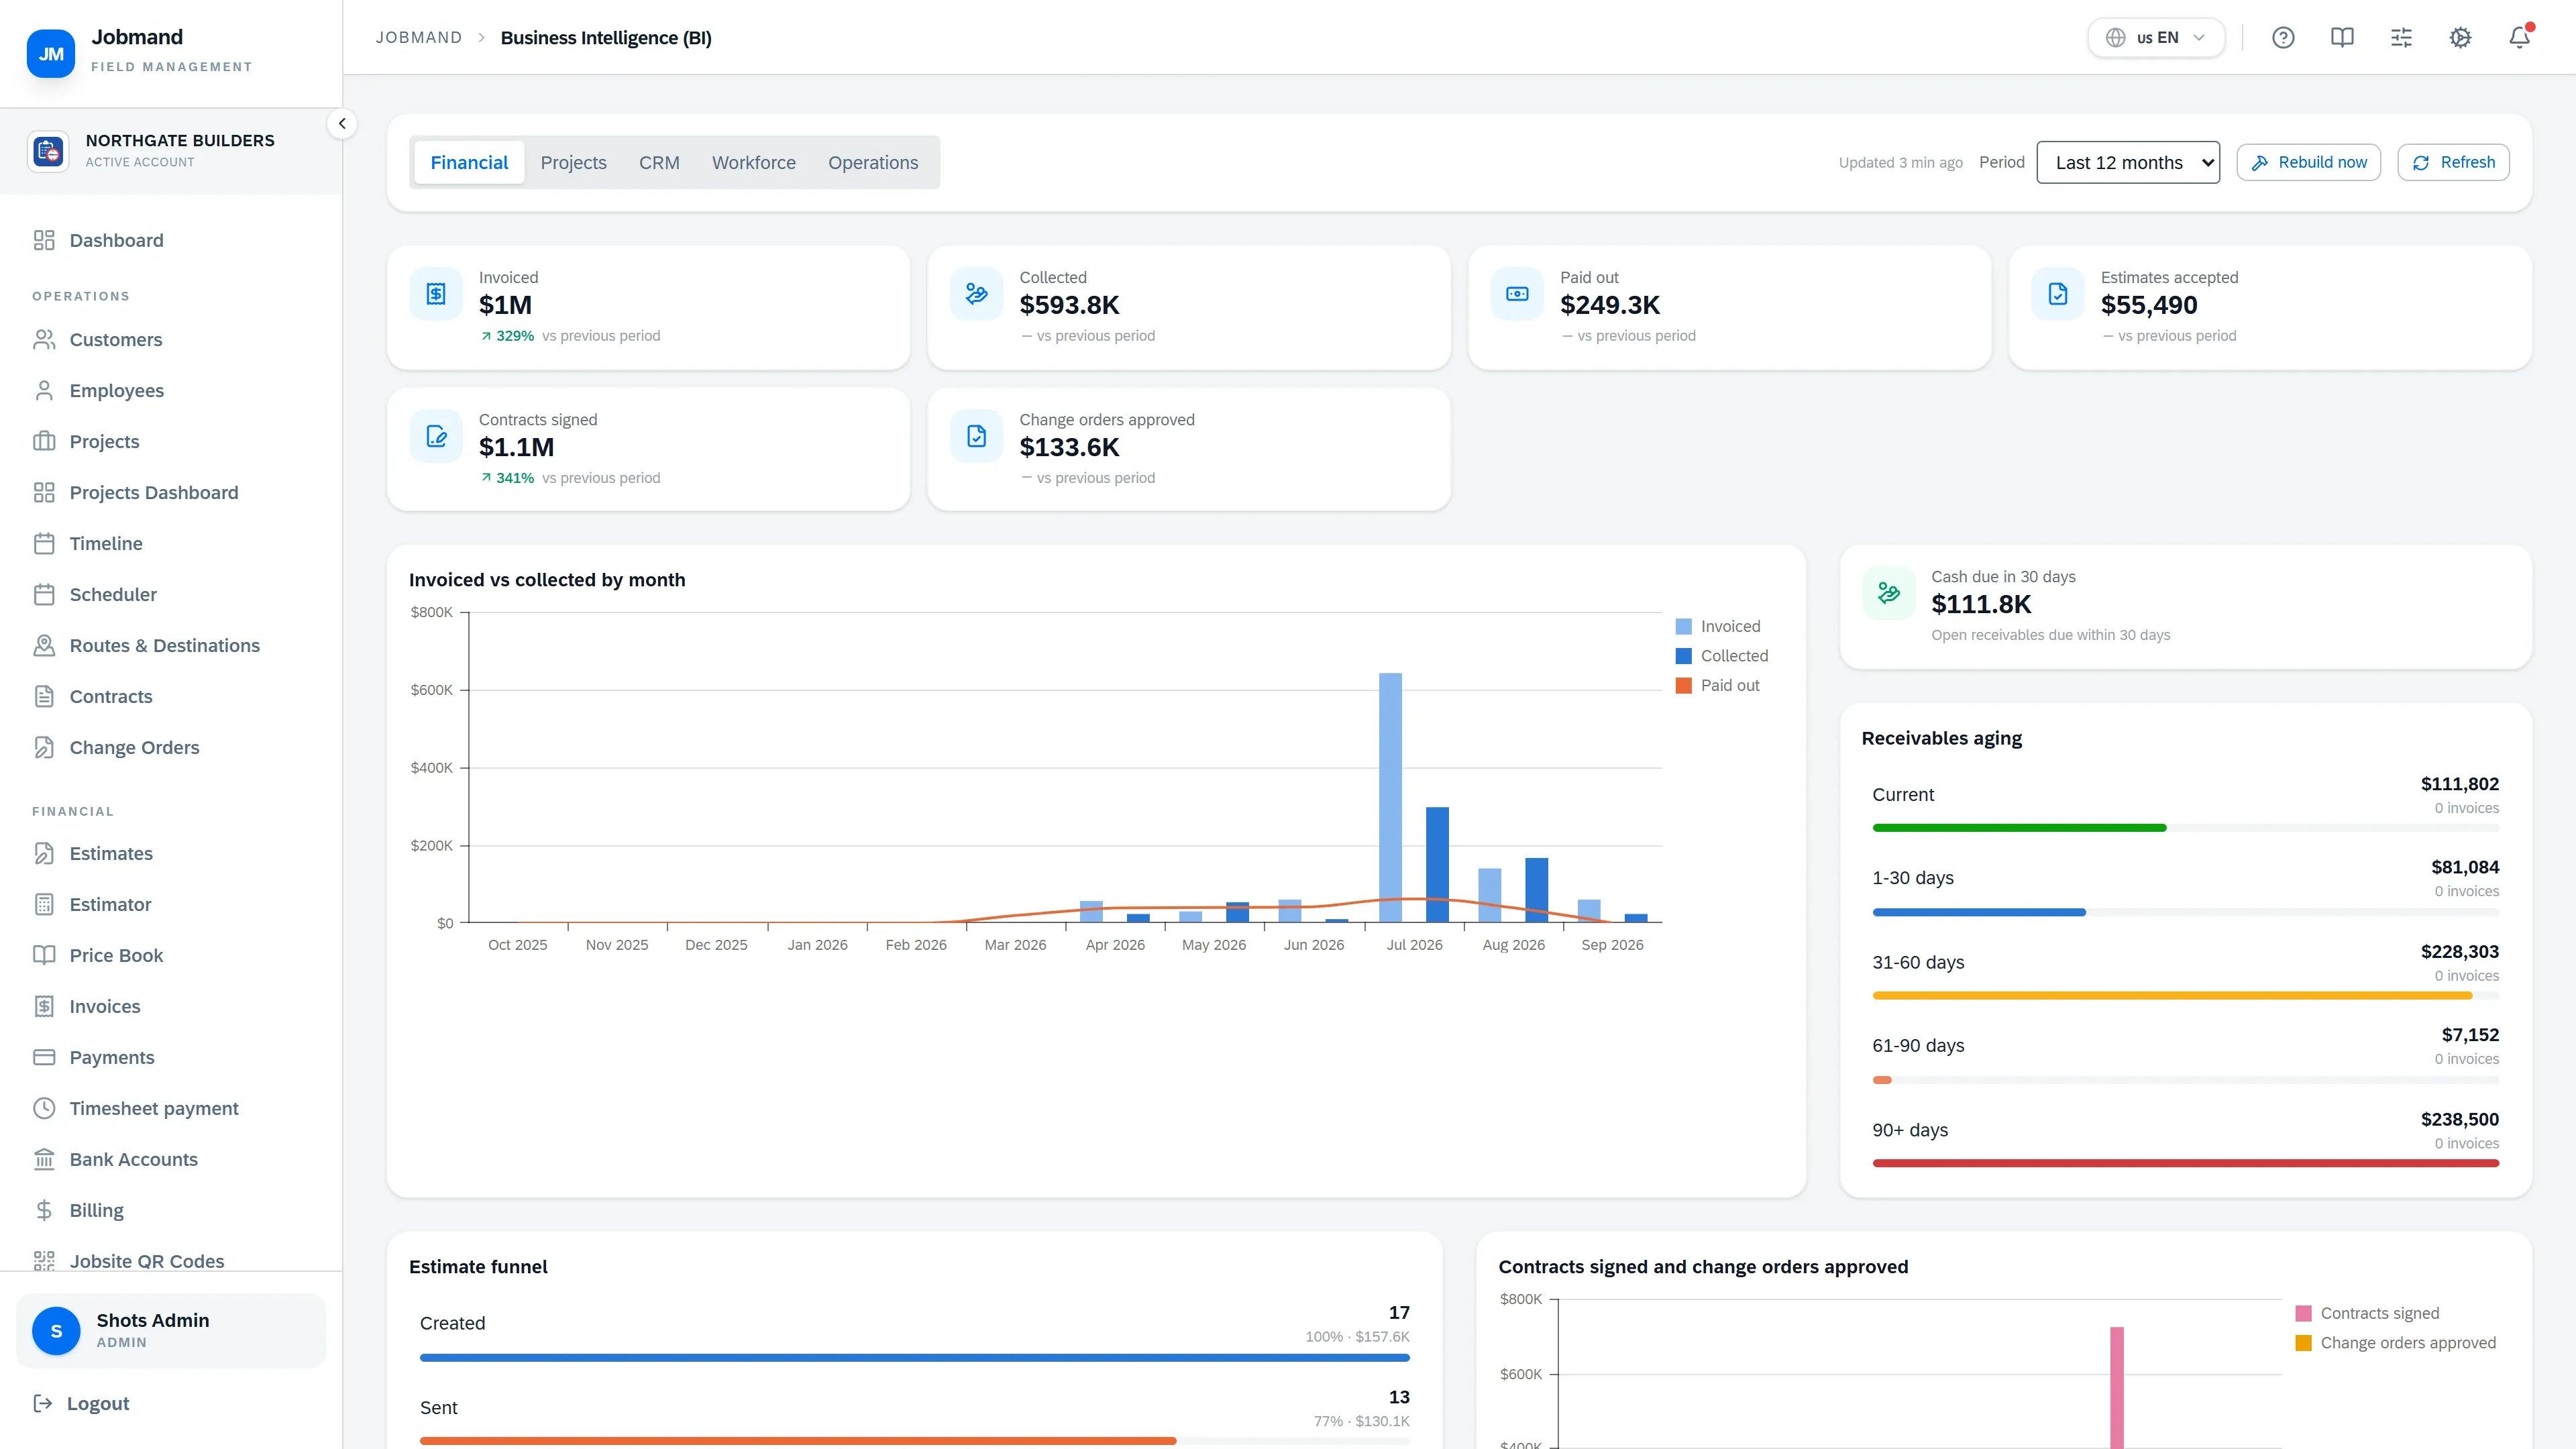Collapse the sidebar with the chevron button
The width and height of the screenshot is (2576, 1449).
pos(342,124)
